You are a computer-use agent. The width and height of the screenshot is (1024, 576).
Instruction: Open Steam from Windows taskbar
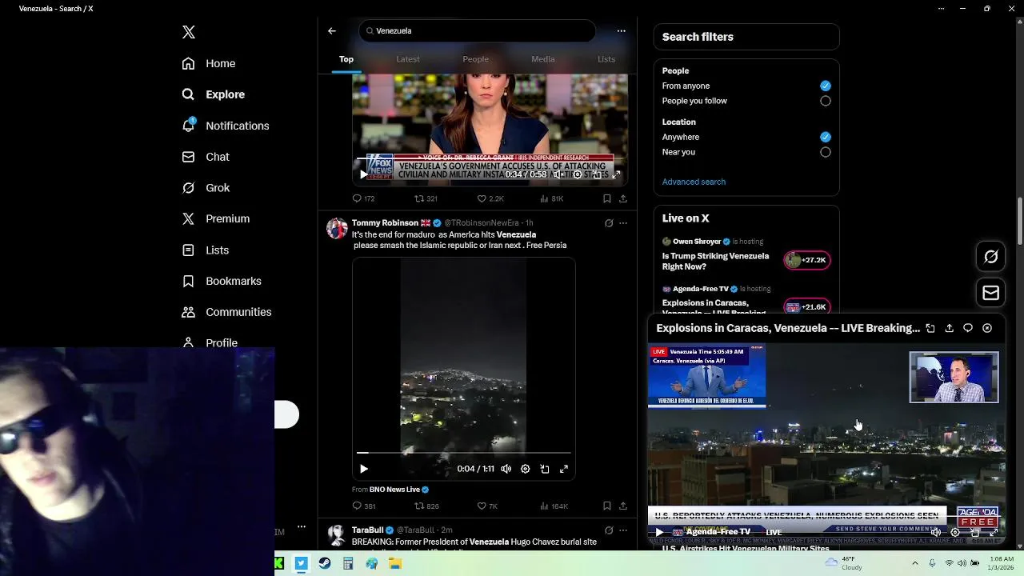(324, 563)
